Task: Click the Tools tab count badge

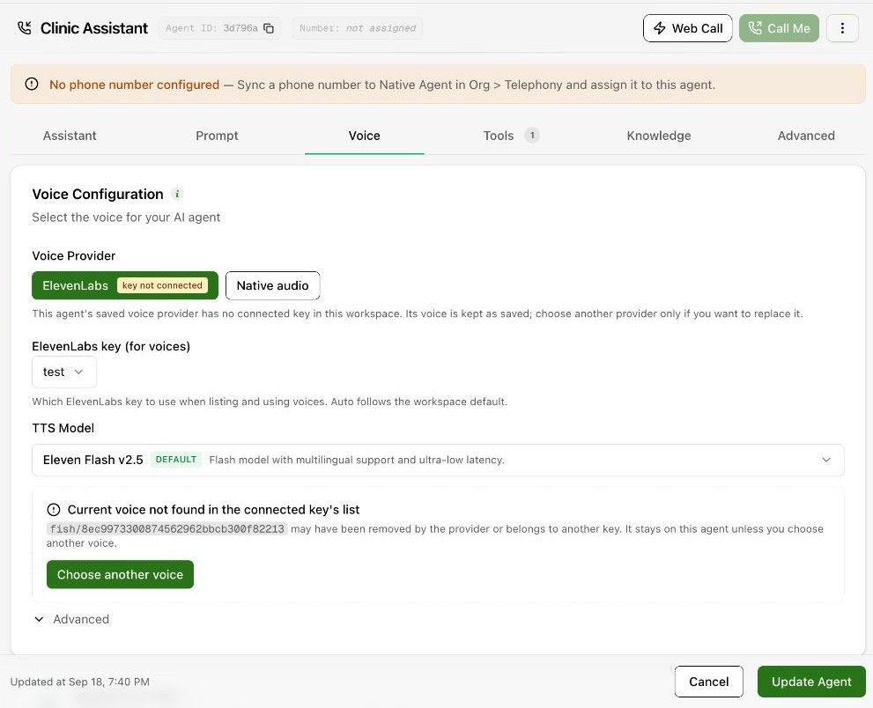Action: click(x=532, y=136)
